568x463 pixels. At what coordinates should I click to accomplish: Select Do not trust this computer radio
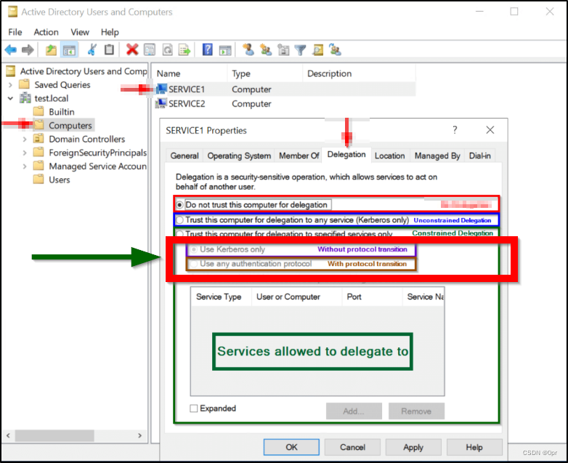[x=179, y=205]
